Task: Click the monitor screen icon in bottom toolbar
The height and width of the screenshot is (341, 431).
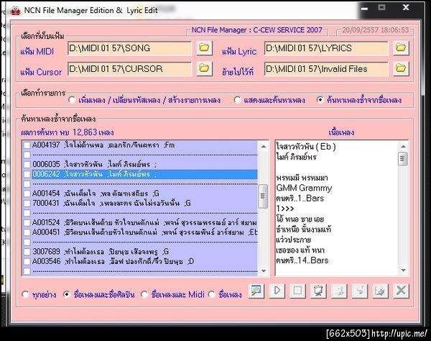Action: pos(318,291)
